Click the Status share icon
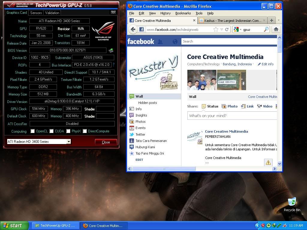 click(x=204, y=106)
